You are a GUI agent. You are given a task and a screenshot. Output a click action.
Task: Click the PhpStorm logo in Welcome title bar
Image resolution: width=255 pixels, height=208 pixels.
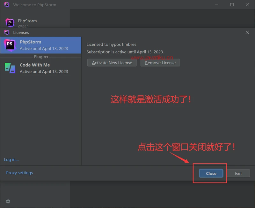click(7, 5)
